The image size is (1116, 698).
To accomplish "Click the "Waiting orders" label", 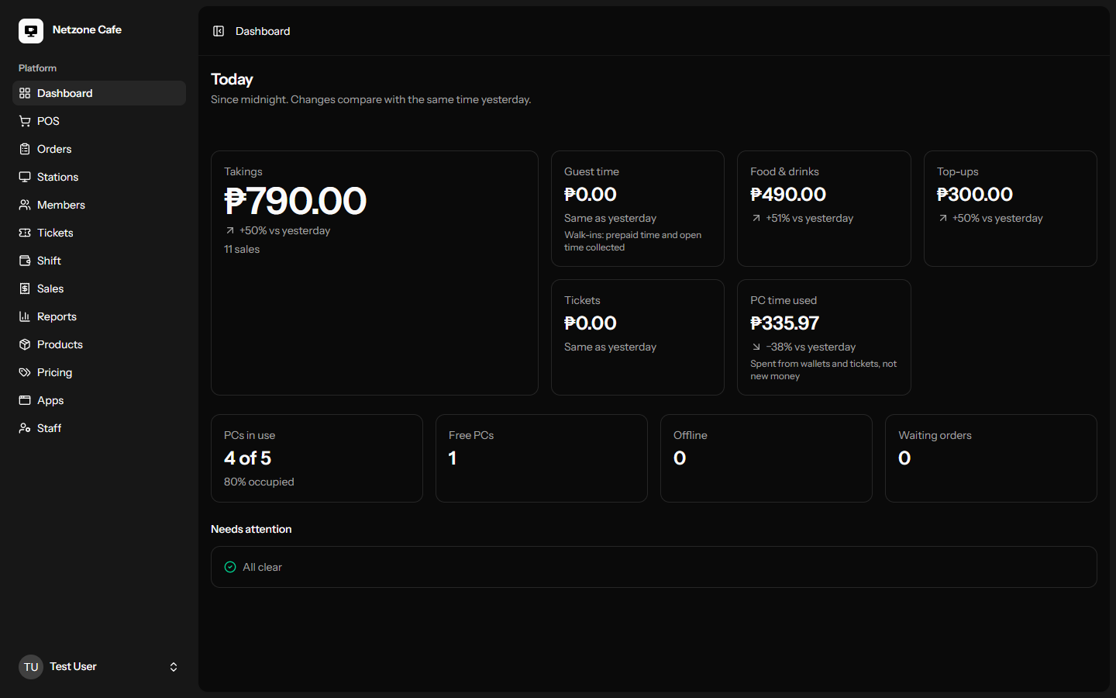I will point(935,435).
